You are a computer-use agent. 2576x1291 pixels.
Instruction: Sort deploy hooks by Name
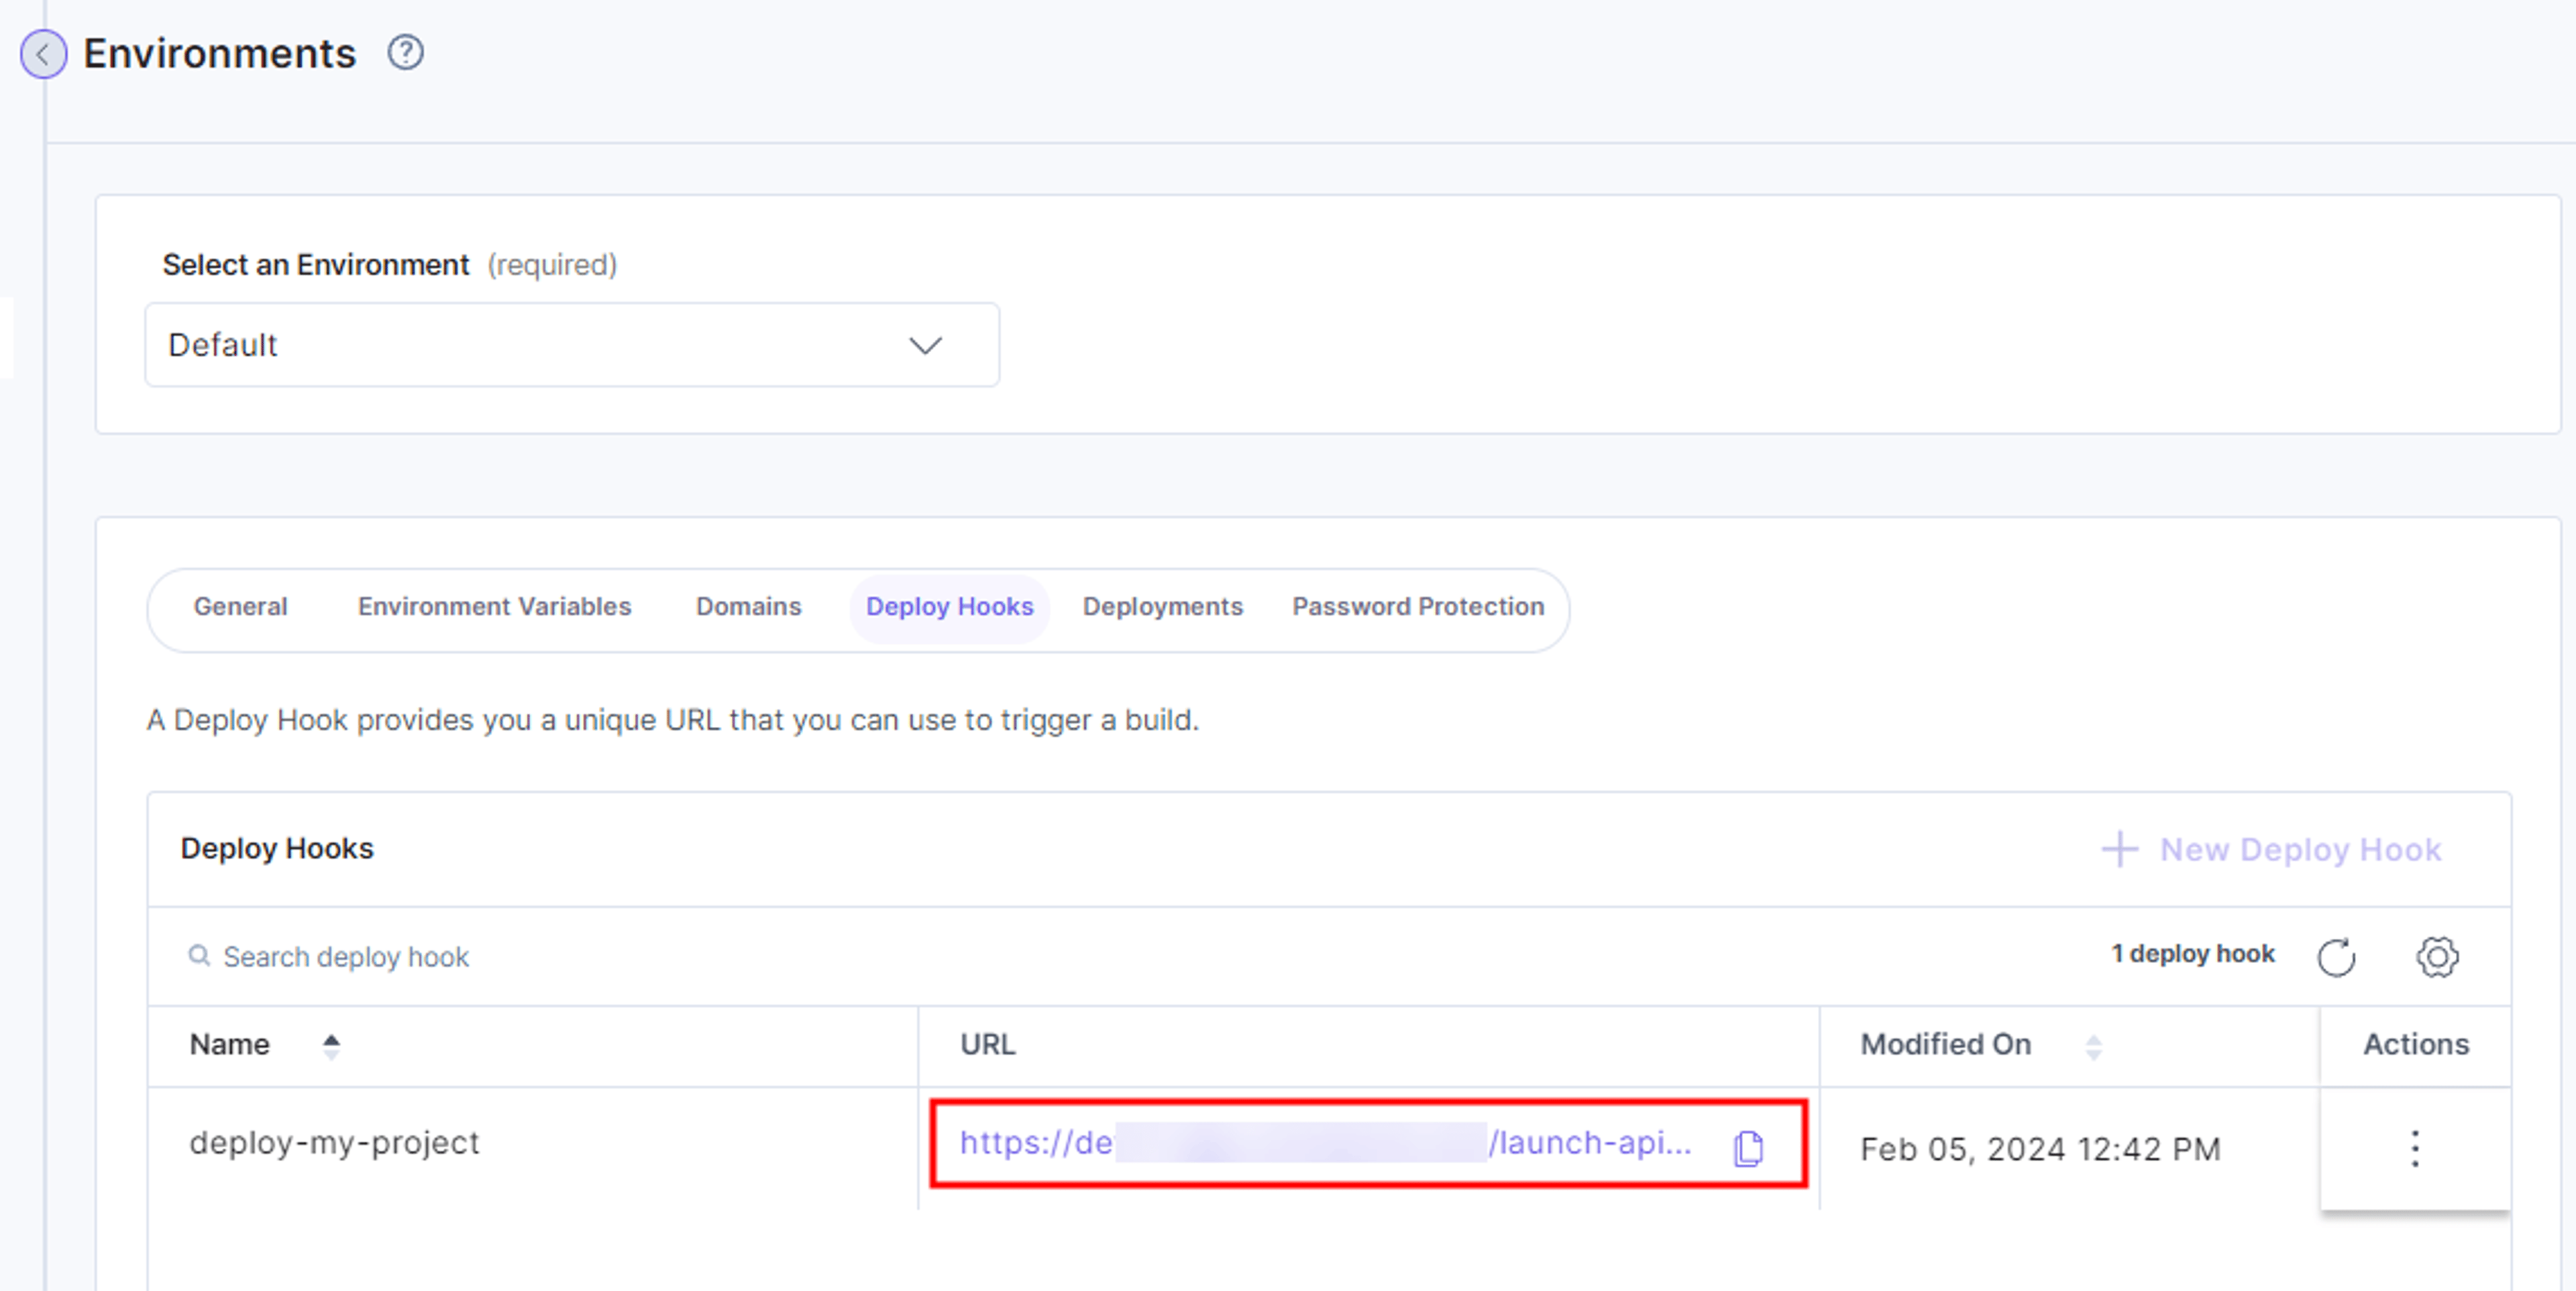point(331,1046)
